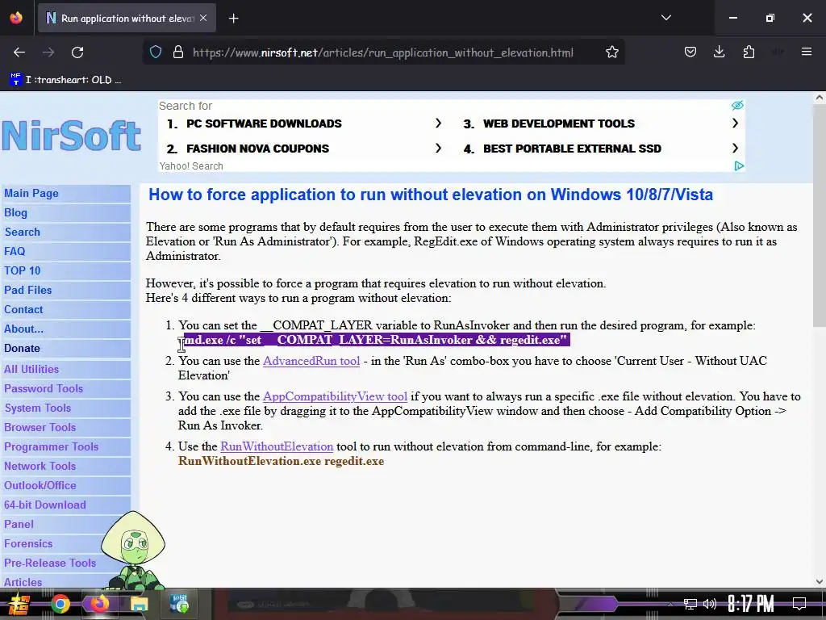Select the Run application without elevation tab
826x620 pixels.
click(x=127, y=18)
